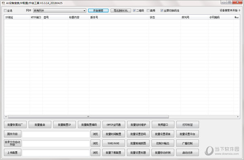This screenshot has height=160, width=244.
Task: Click the 50HZ/60HZ button
Action: [x=113, y=143]
